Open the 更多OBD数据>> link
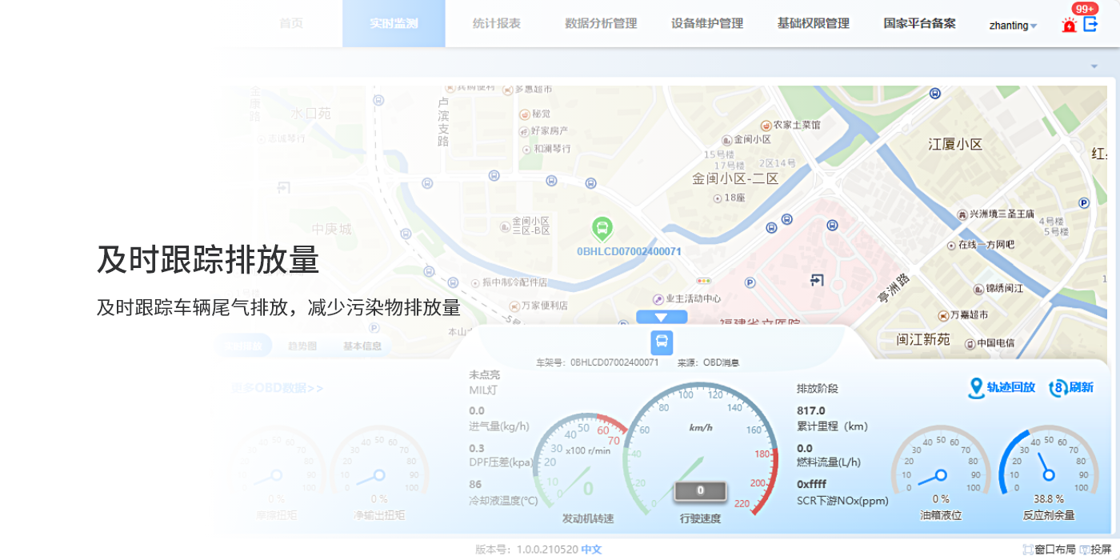Screen dimensions: 1120x560 pos(277,389)
